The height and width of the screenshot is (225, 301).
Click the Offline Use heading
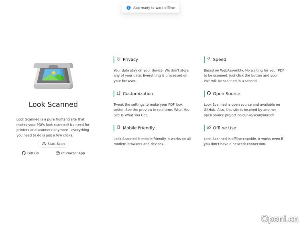(224, 128)
